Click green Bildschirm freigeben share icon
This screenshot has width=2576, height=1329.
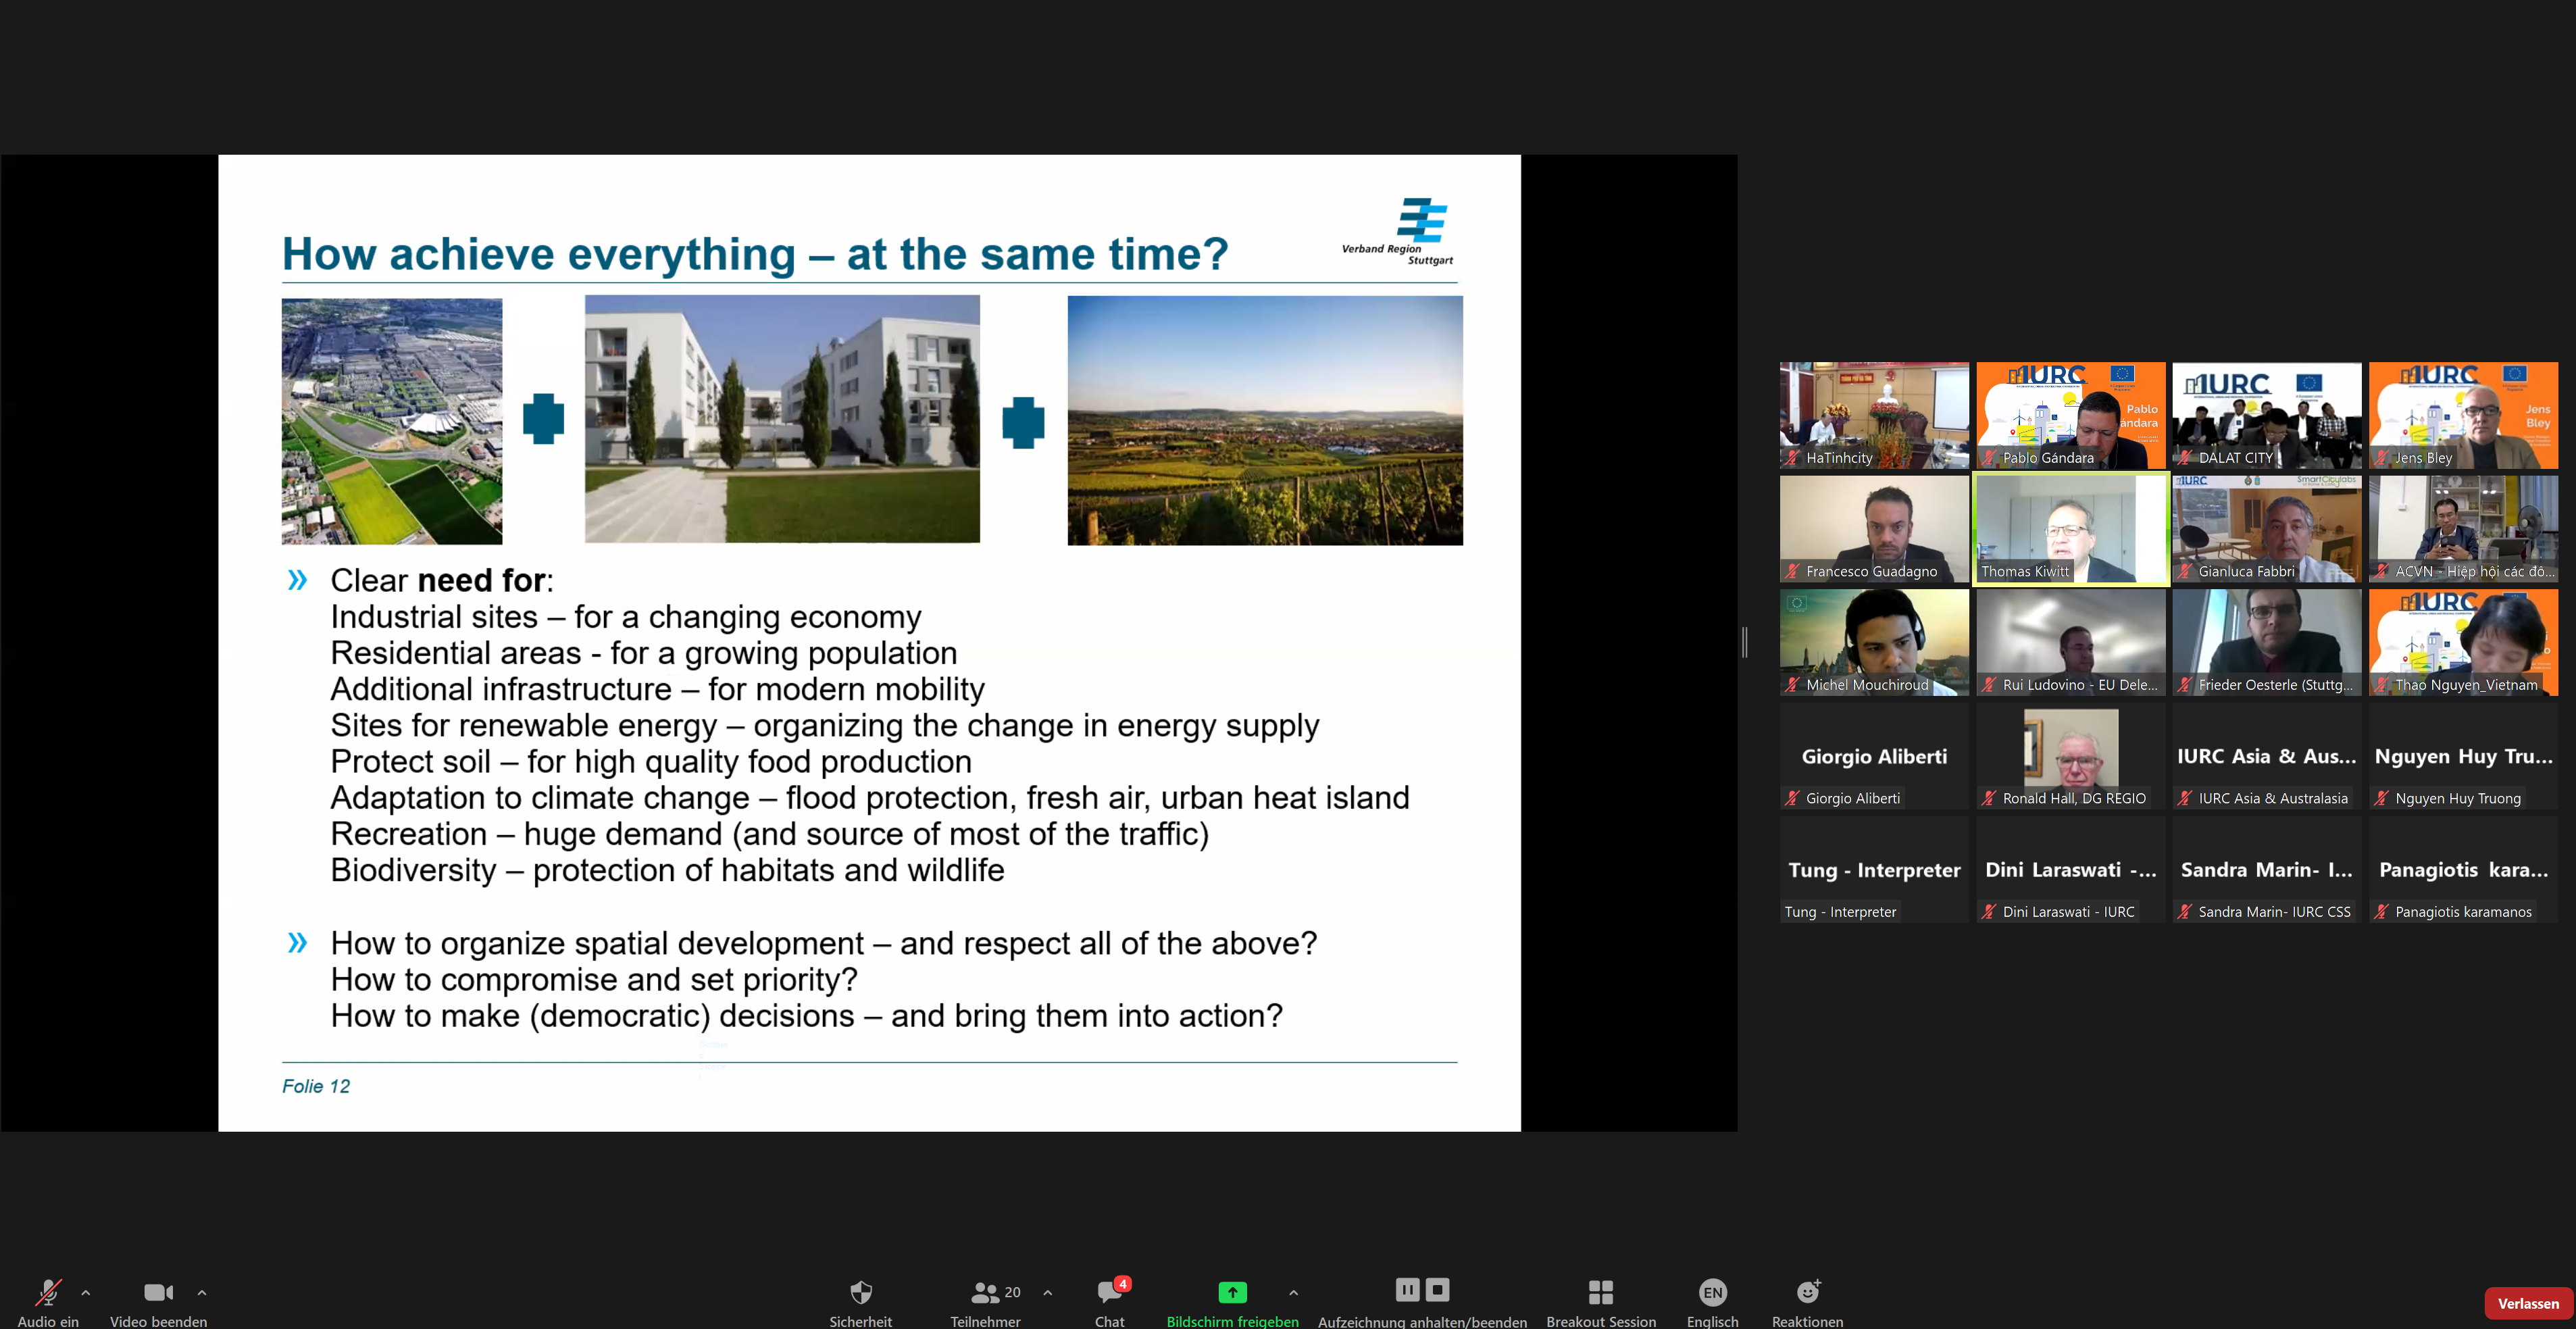(1232, 1292)
